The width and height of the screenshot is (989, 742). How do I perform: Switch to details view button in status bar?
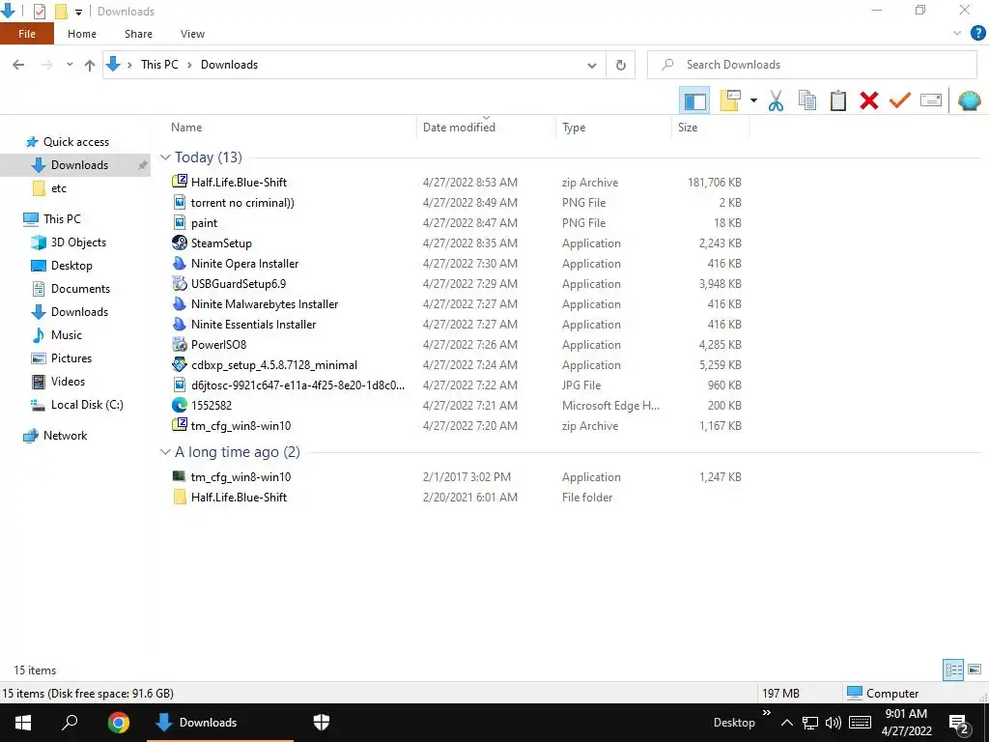click(953, 671)
